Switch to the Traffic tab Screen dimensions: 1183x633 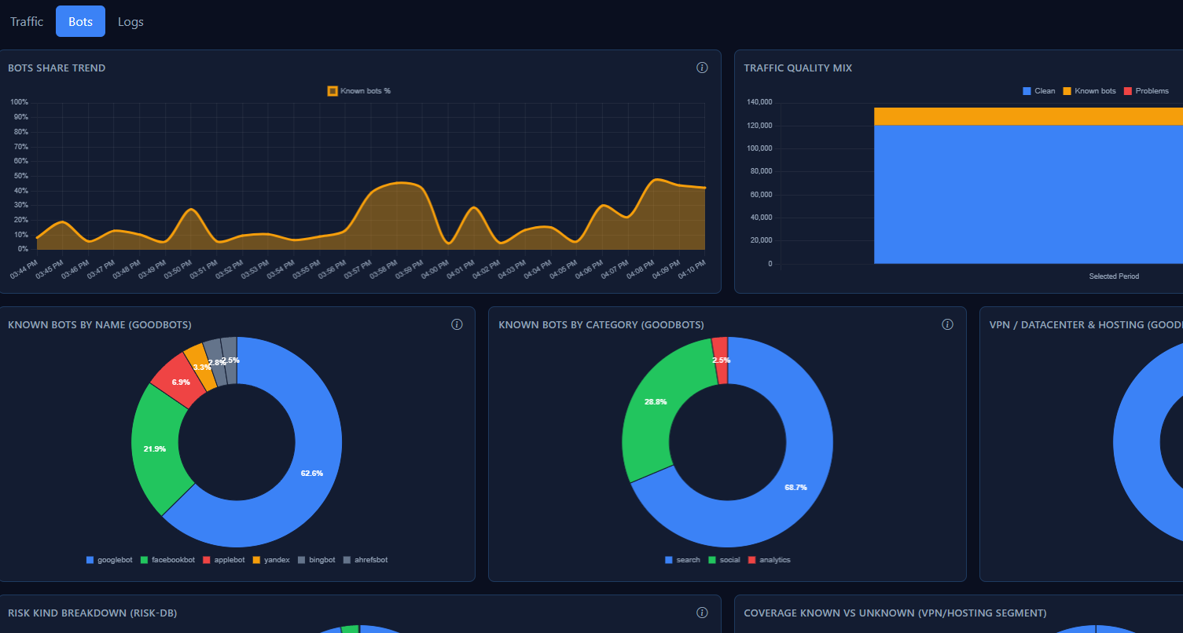[26, 21]
